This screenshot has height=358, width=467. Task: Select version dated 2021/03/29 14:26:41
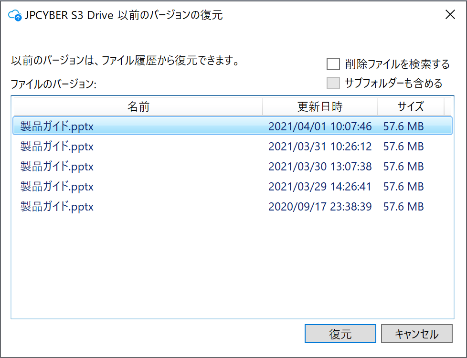coord(233,187)
